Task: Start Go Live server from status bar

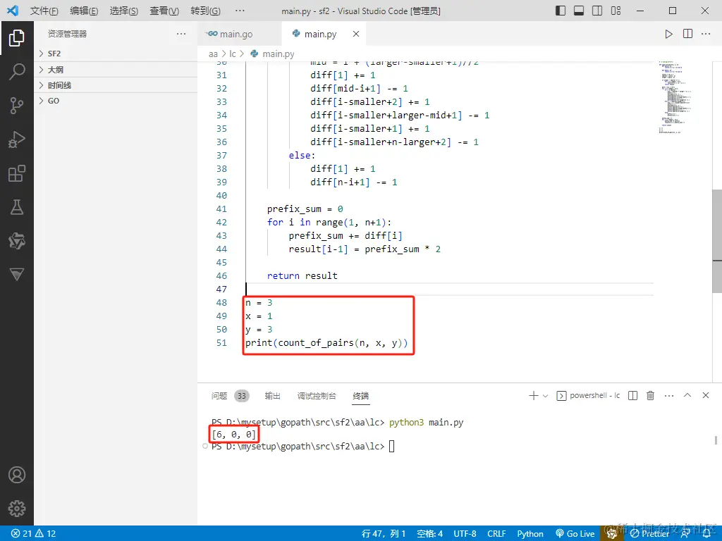Action: 575,534
